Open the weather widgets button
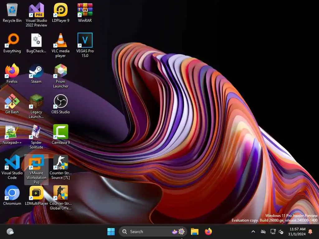The width and height of the screenshot is (319, 239). pyautogui.click(x=10, y=232)
